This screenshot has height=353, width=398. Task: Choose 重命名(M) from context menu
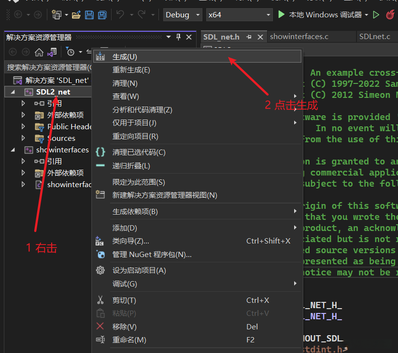197,340
